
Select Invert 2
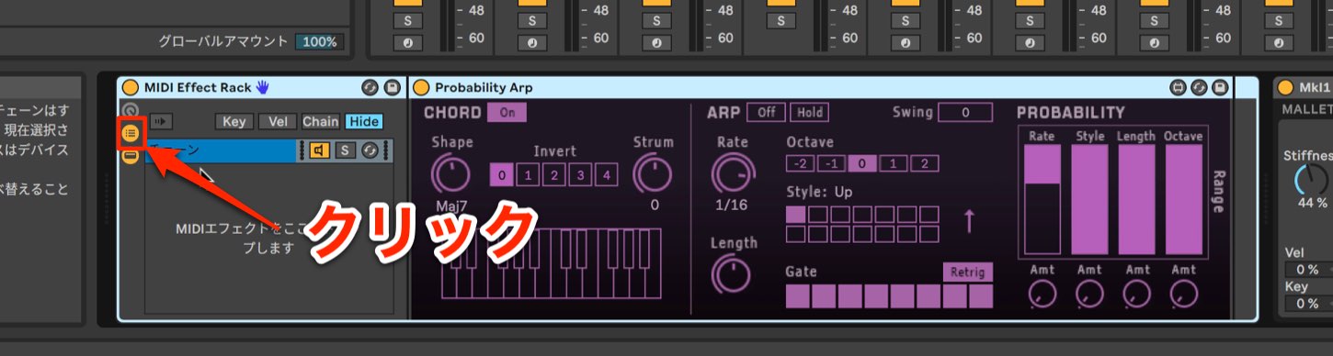pyautogui.click(x=554, y=174)
